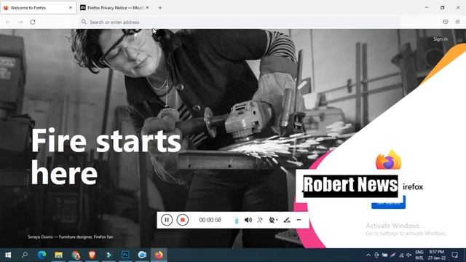Screen dimensions: 466x262
Task: Click the muted volume tray icon
Action: coord(409,255)
